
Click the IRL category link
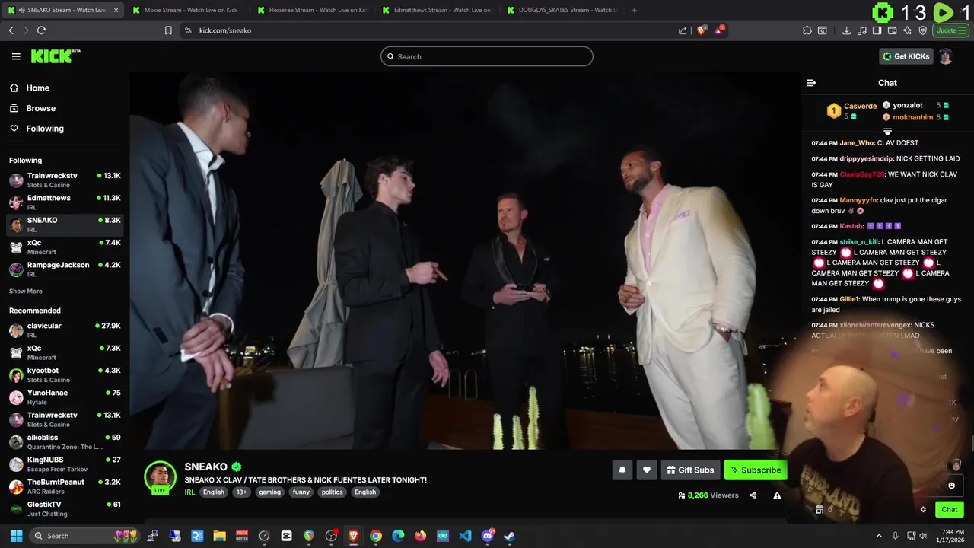point(189,492)
